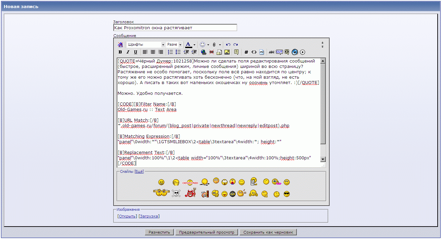Insert the black ninja smiley

[x=232, y=194]
